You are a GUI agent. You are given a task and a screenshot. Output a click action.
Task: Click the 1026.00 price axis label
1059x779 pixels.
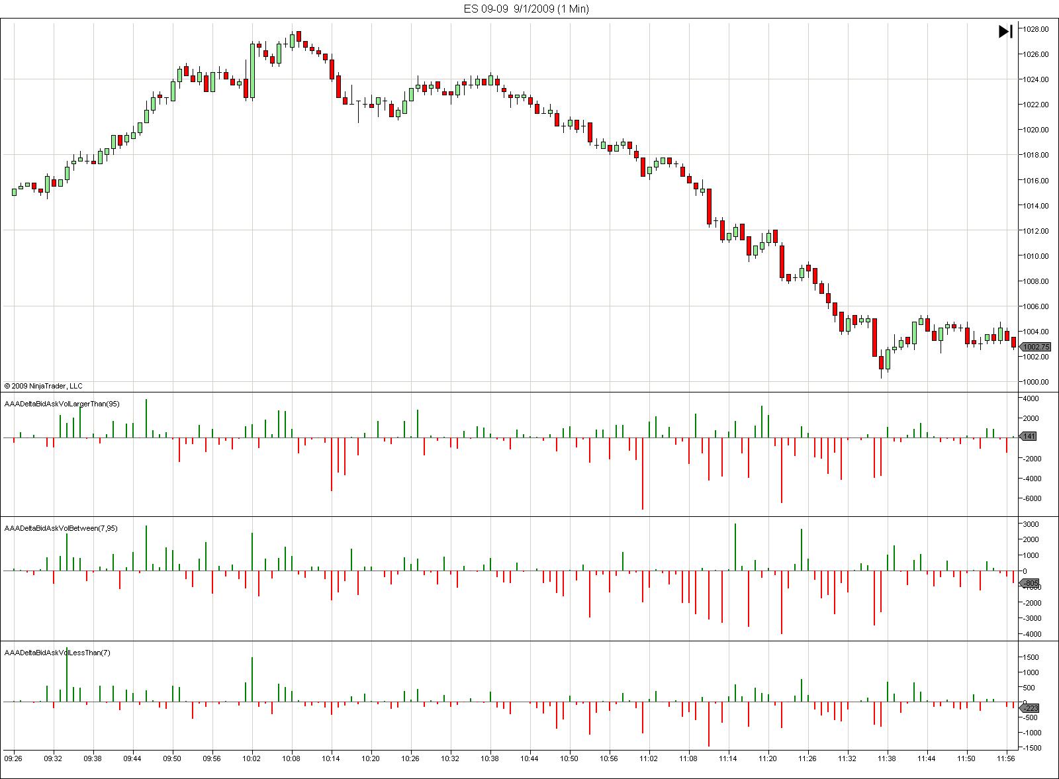pyautogui.click(x=1036, y=54)
